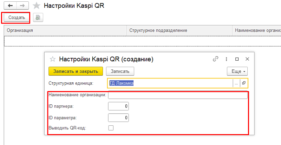The width and height of the screenshot is (281, 145).
Task: Open the three-dot menu in dialog header
Action: pos(227,59)
